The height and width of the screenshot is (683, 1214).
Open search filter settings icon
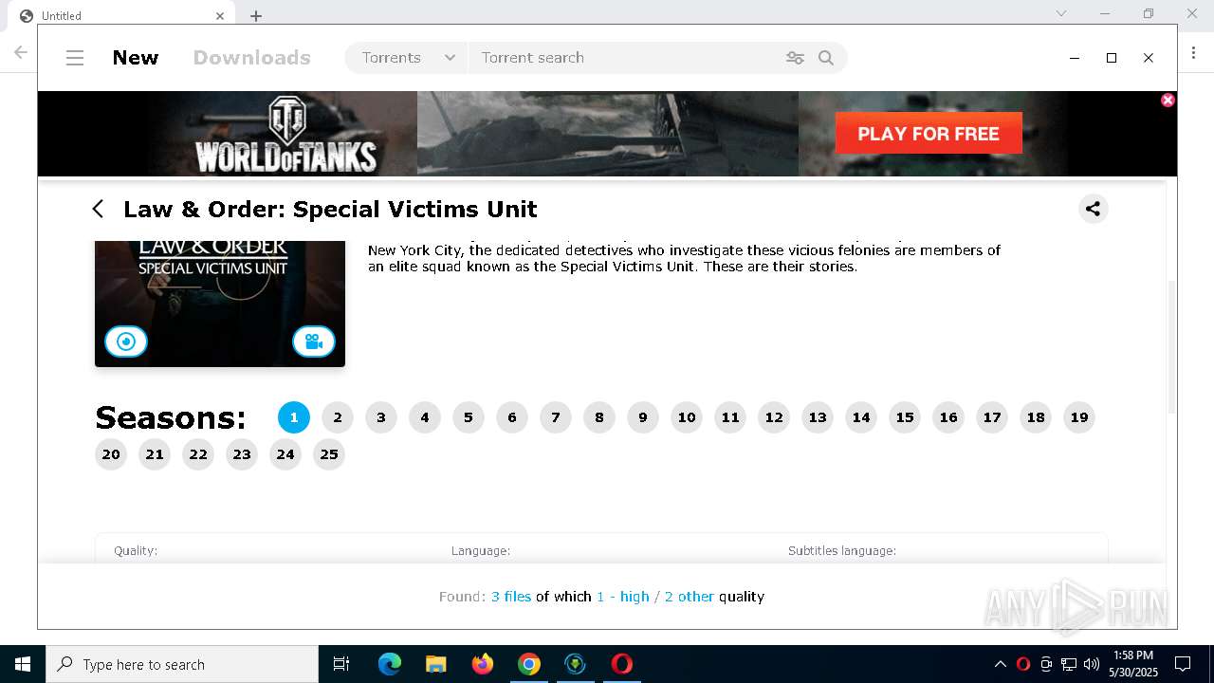(795, 58)
